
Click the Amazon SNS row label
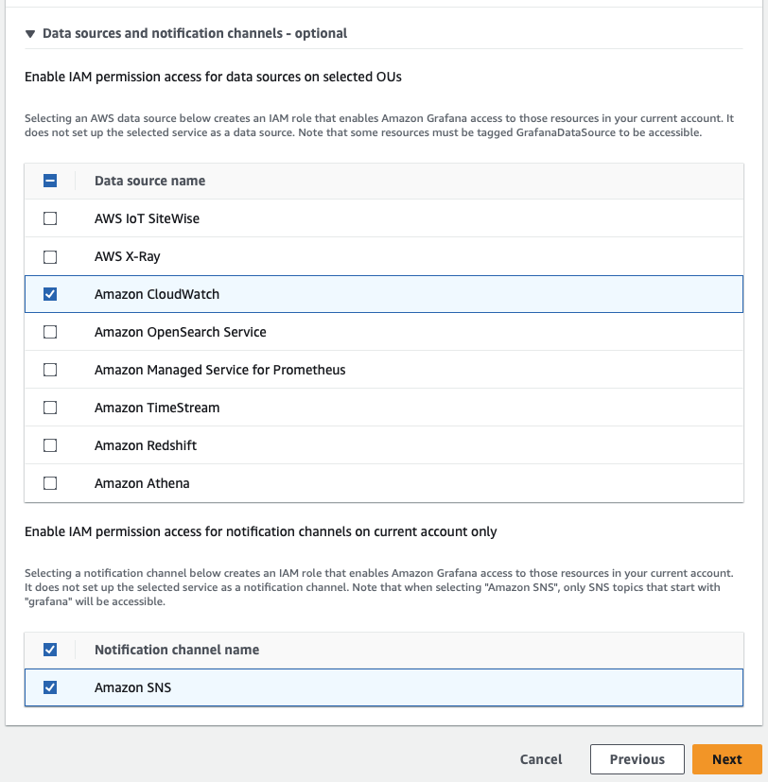[132, 687]
